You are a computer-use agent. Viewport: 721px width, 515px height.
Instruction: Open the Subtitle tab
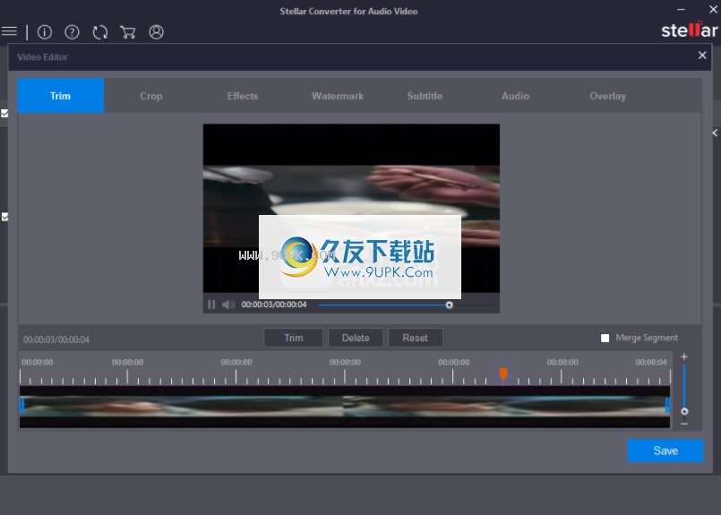425,96
